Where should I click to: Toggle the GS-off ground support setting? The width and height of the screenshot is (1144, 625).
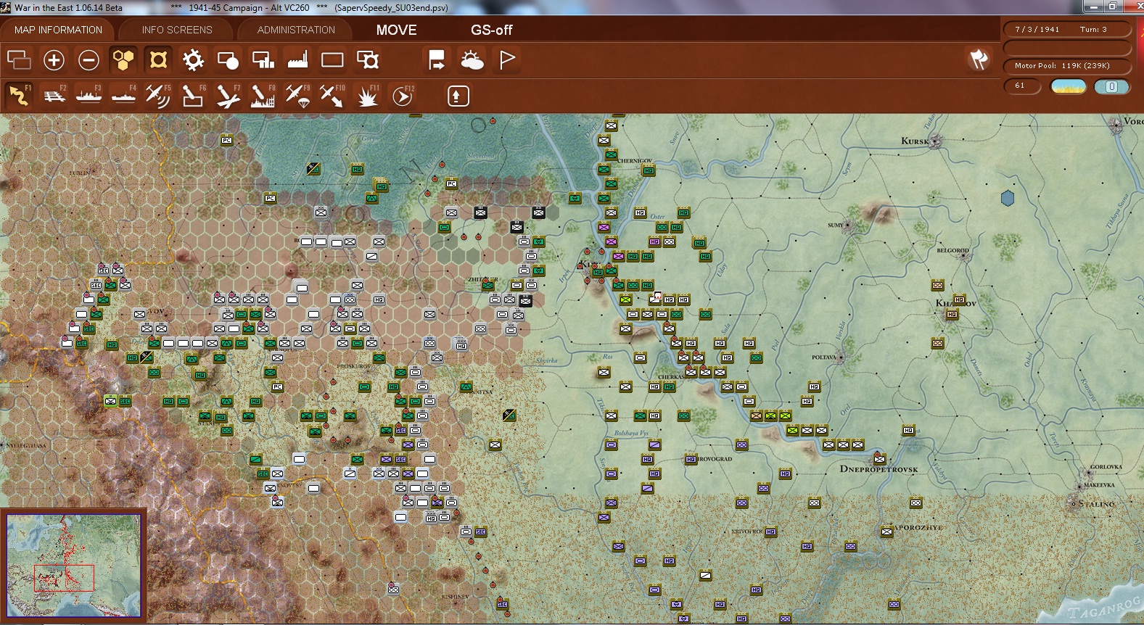pyautogui.click(x=491, y=30)
